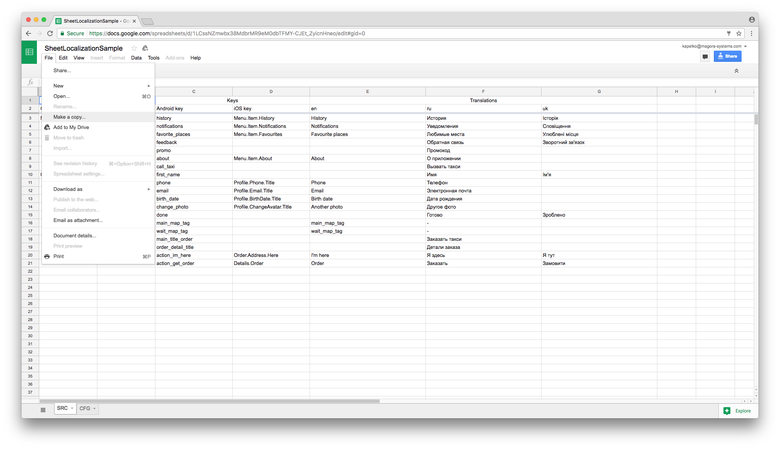Click the horizontal scrollbar thumb
The width and height of the screenshot is (780, 449).
[x=210, y=401]
